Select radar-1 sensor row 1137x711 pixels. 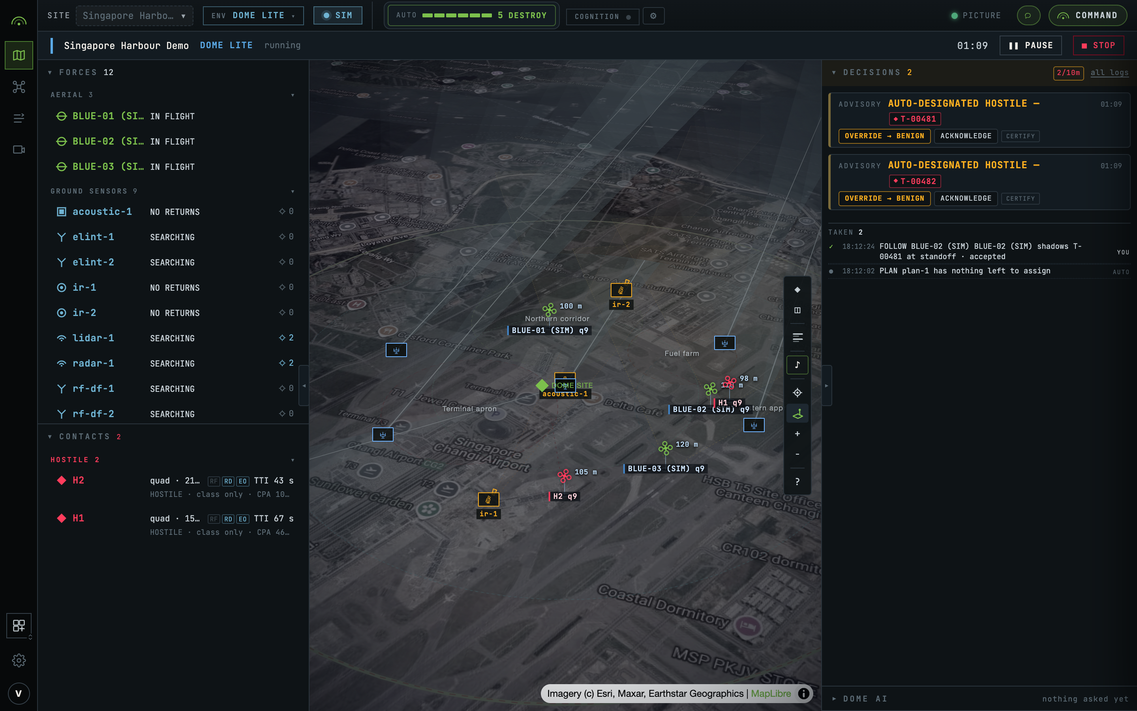click(173, 363)
